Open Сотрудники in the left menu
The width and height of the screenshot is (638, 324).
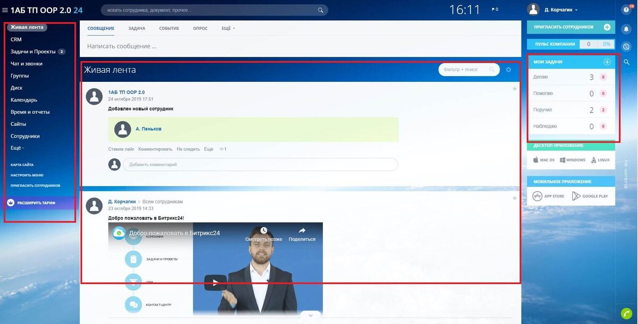25,136
